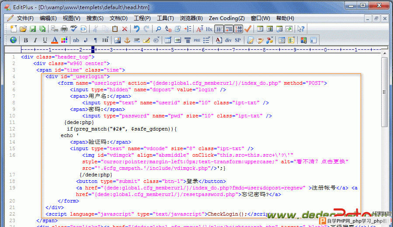This screenshot has height=227, width=393.
Task: View in browser with globe icon
Action: point(13,40)
